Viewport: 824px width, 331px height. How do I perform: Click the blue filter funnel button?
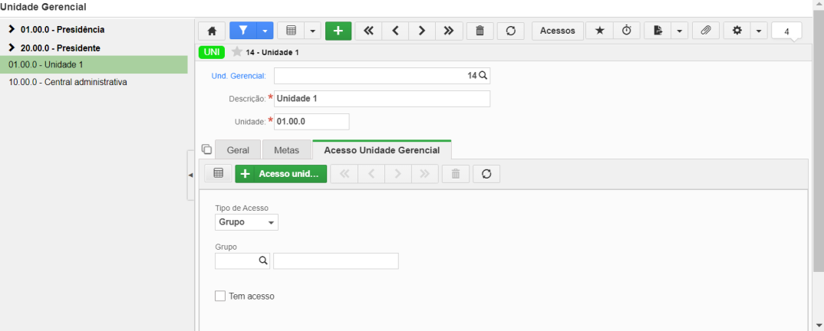pyautogui.click(x=242, y=31)
